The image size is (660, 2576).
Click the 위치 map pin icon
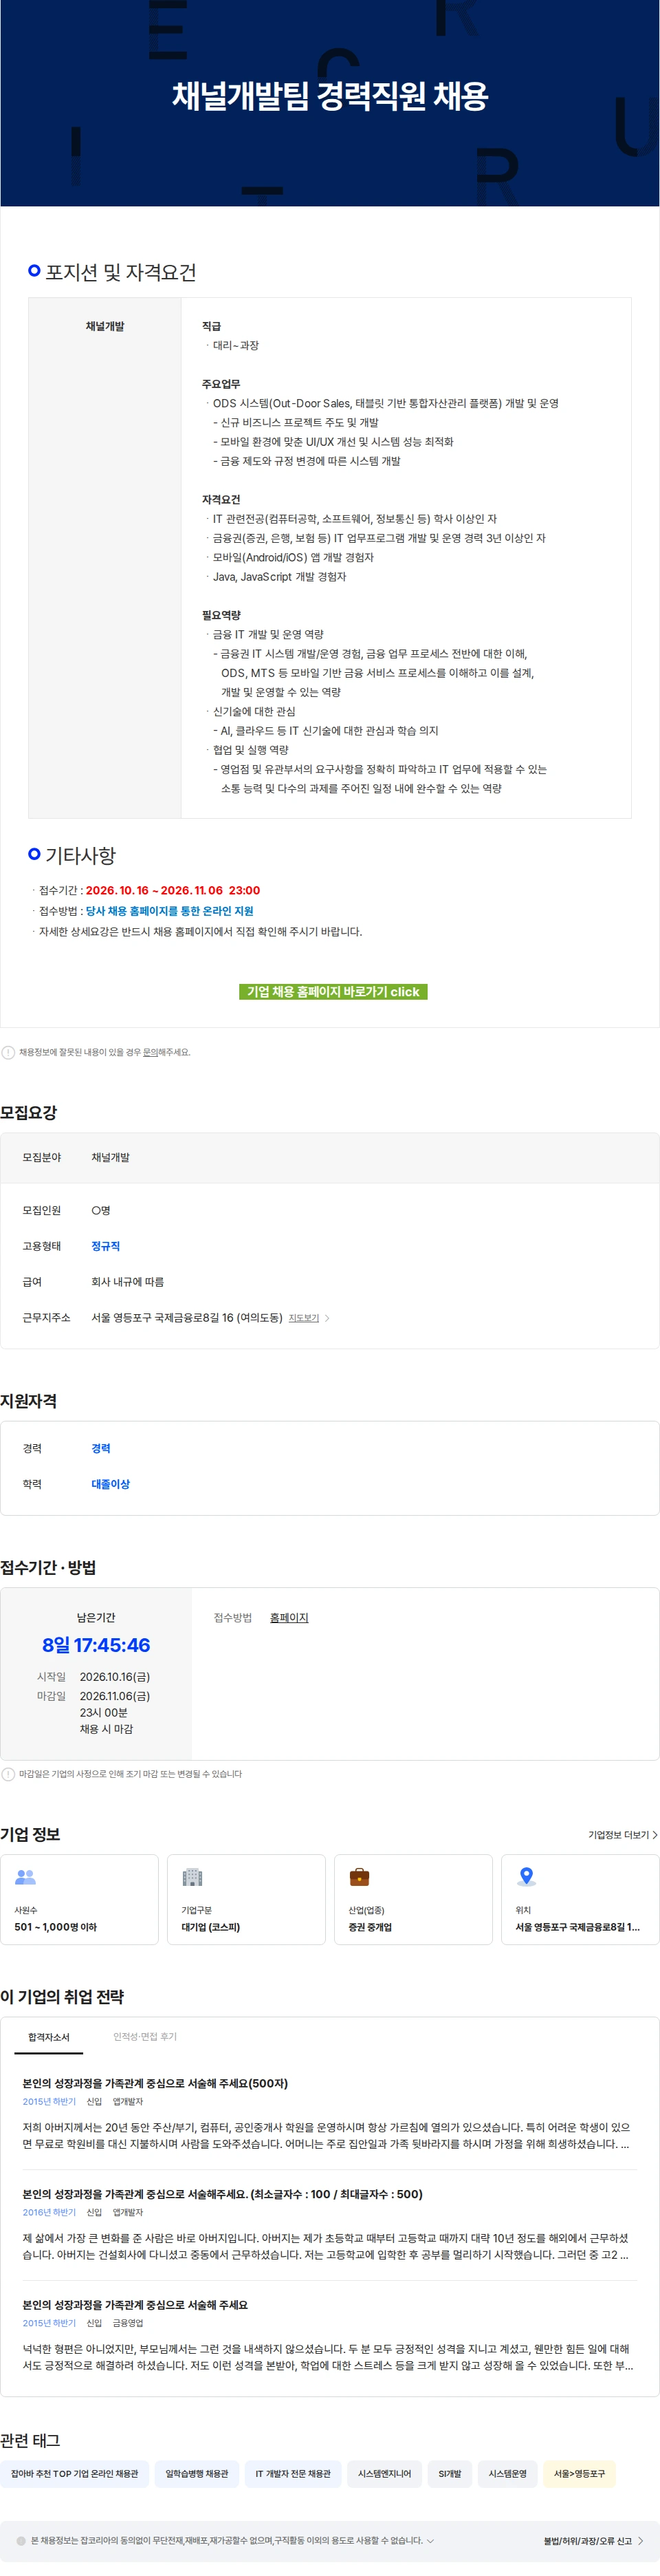coord(526,1877)
